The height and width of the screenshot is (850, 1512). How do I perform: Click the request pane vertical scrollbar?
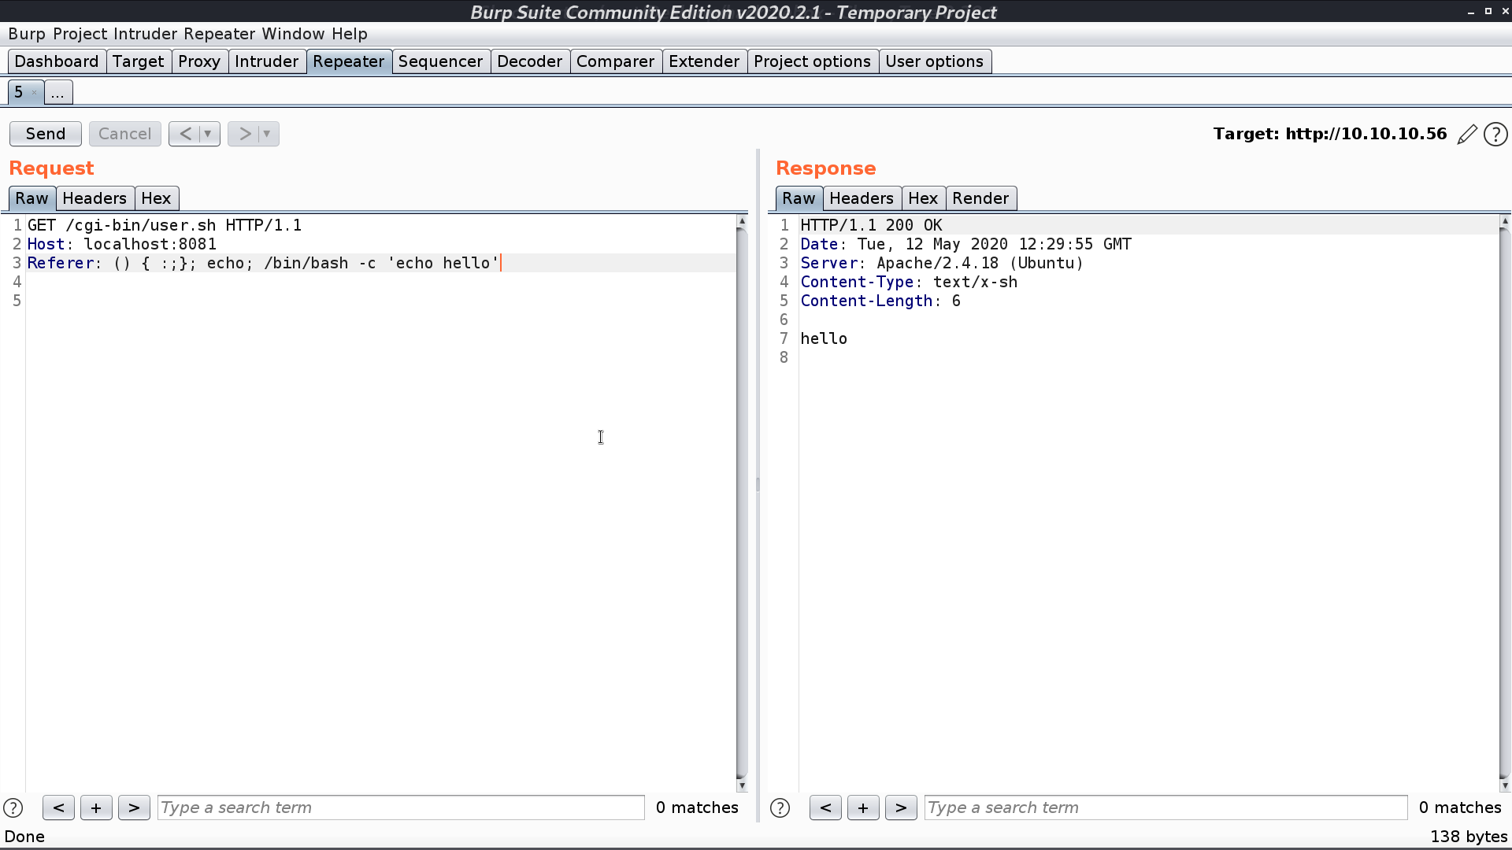coord(741,504)
